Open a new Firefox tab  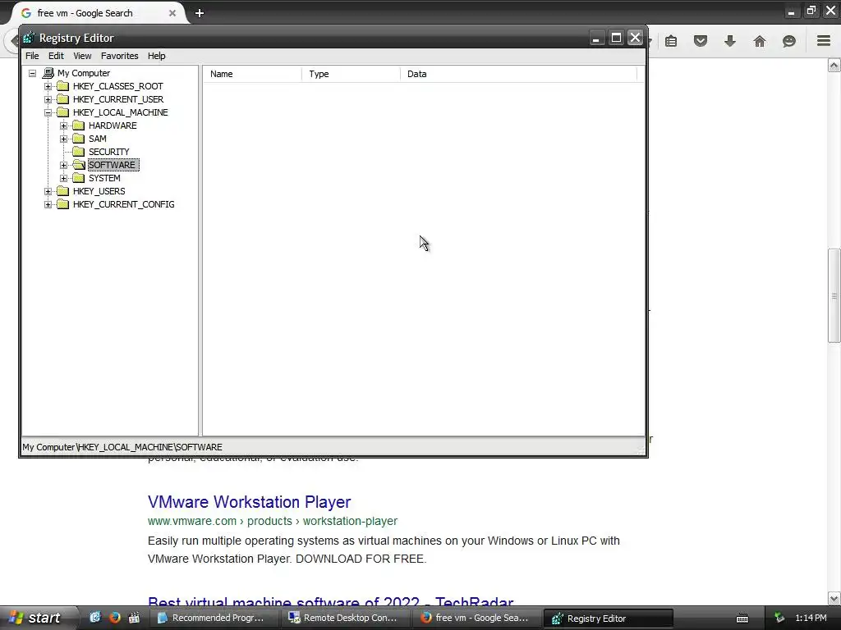(x=200, y=13)
